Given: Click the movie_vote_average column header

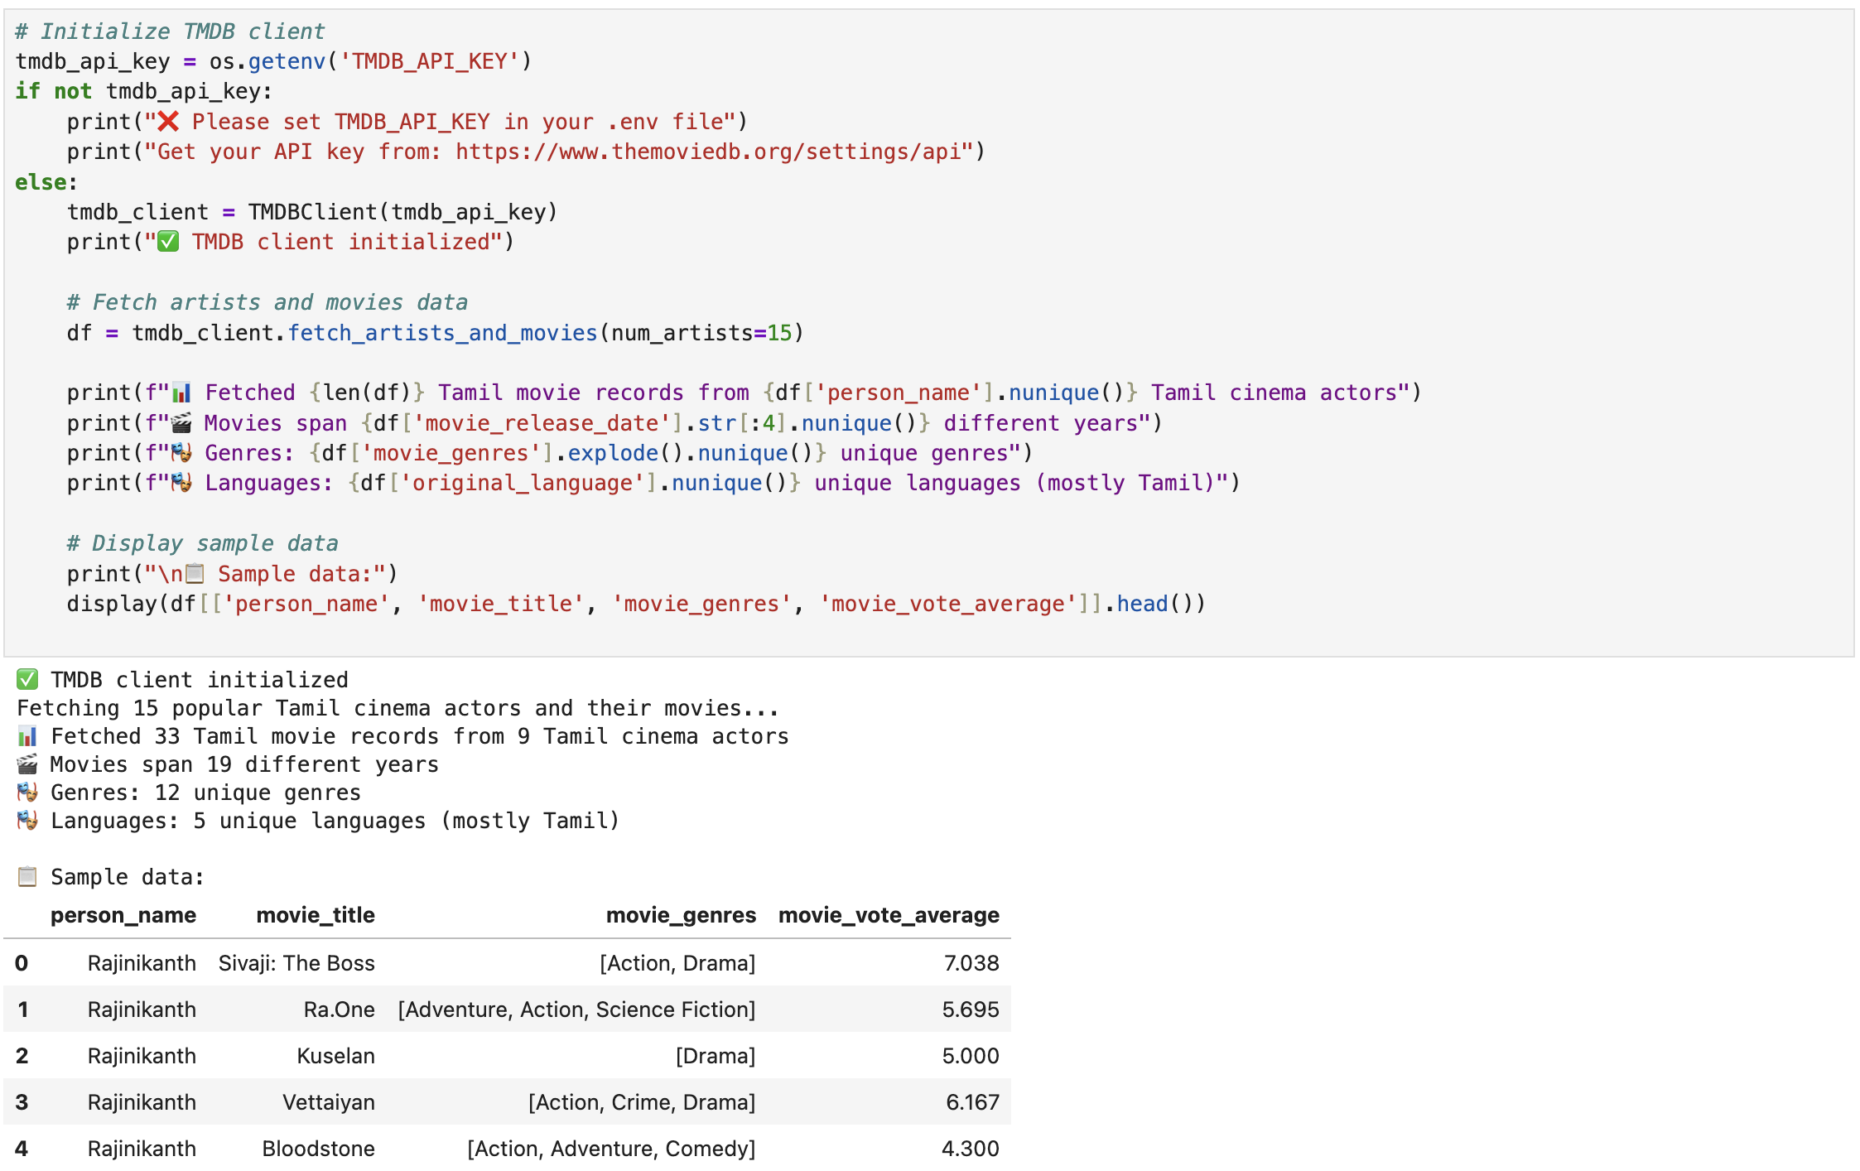Looking at the screenshot, I should [x=889, y=915].
